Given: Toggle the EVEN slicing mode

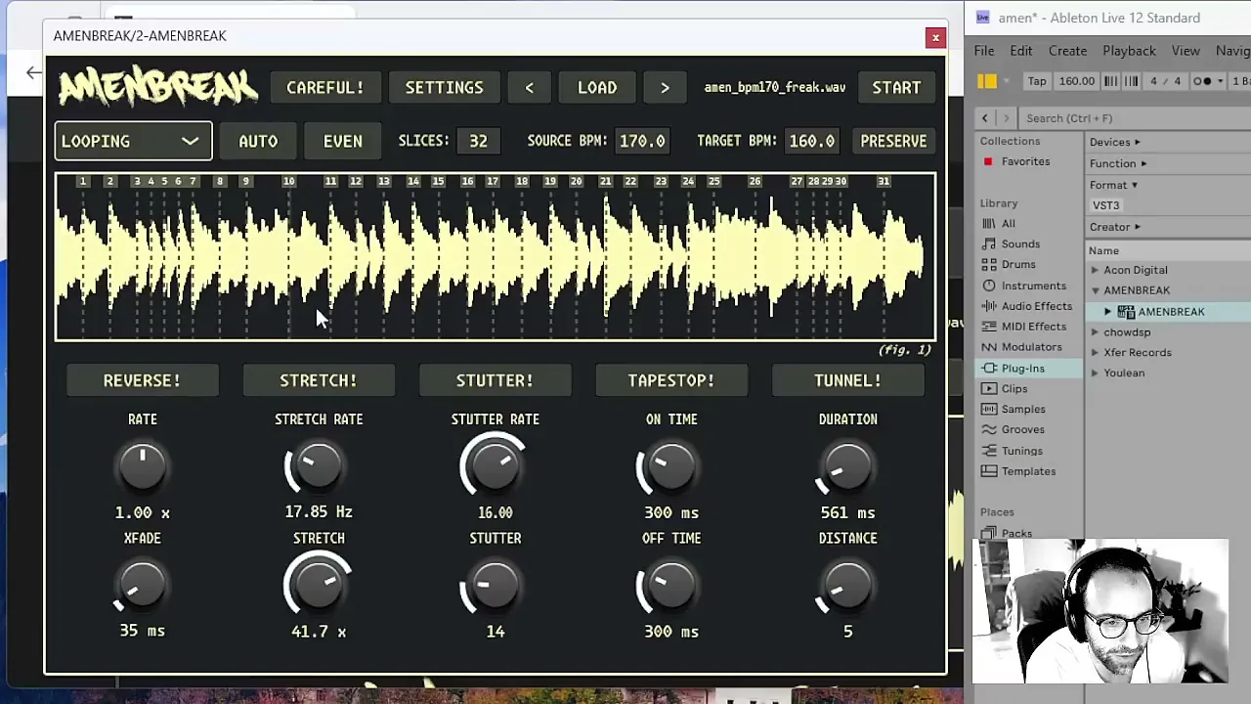Looking at the screenshot, I should tap(342, 141).
